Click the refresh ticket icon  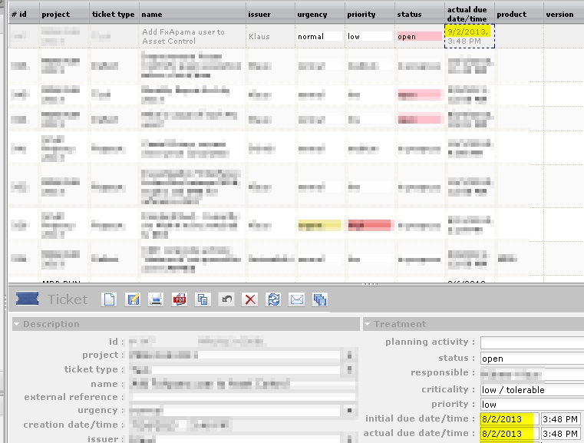(273, 299)
